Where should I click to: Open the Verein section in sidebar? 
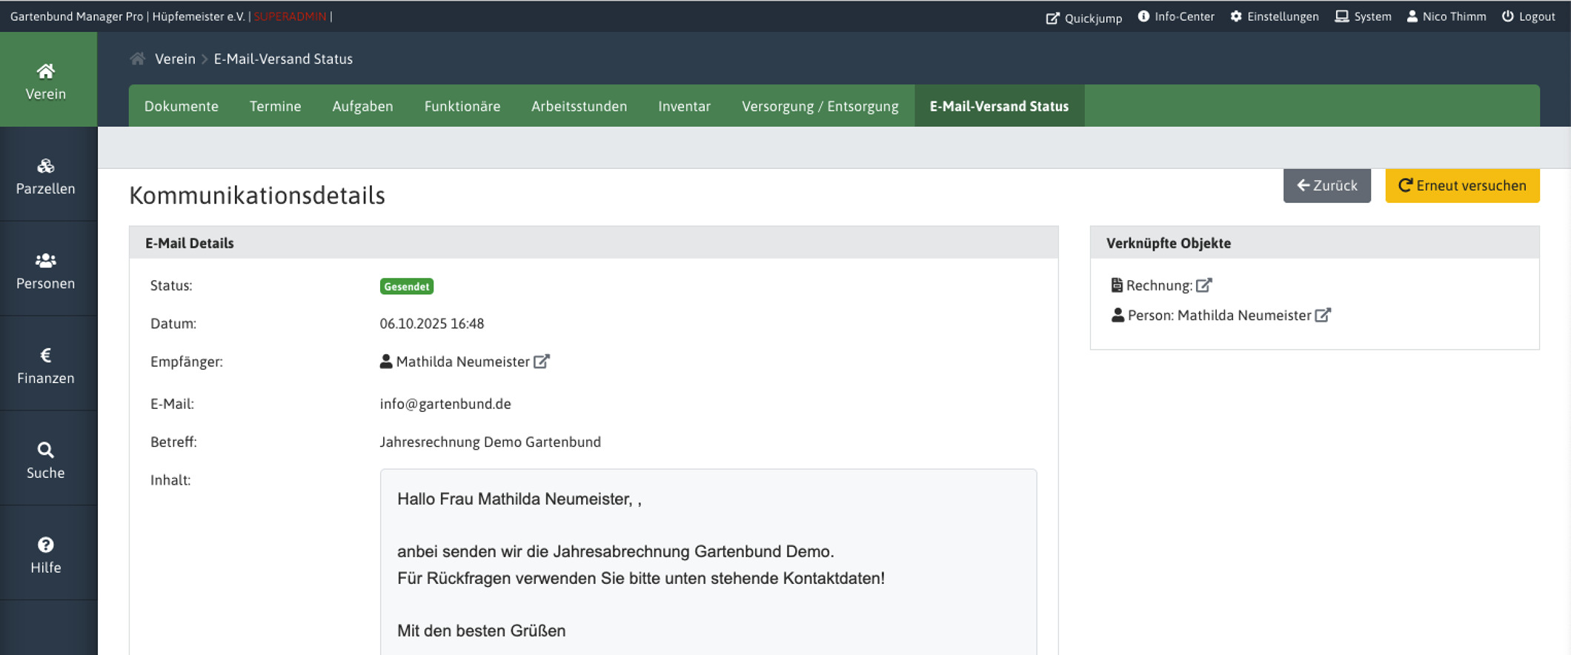pos(46,81)
